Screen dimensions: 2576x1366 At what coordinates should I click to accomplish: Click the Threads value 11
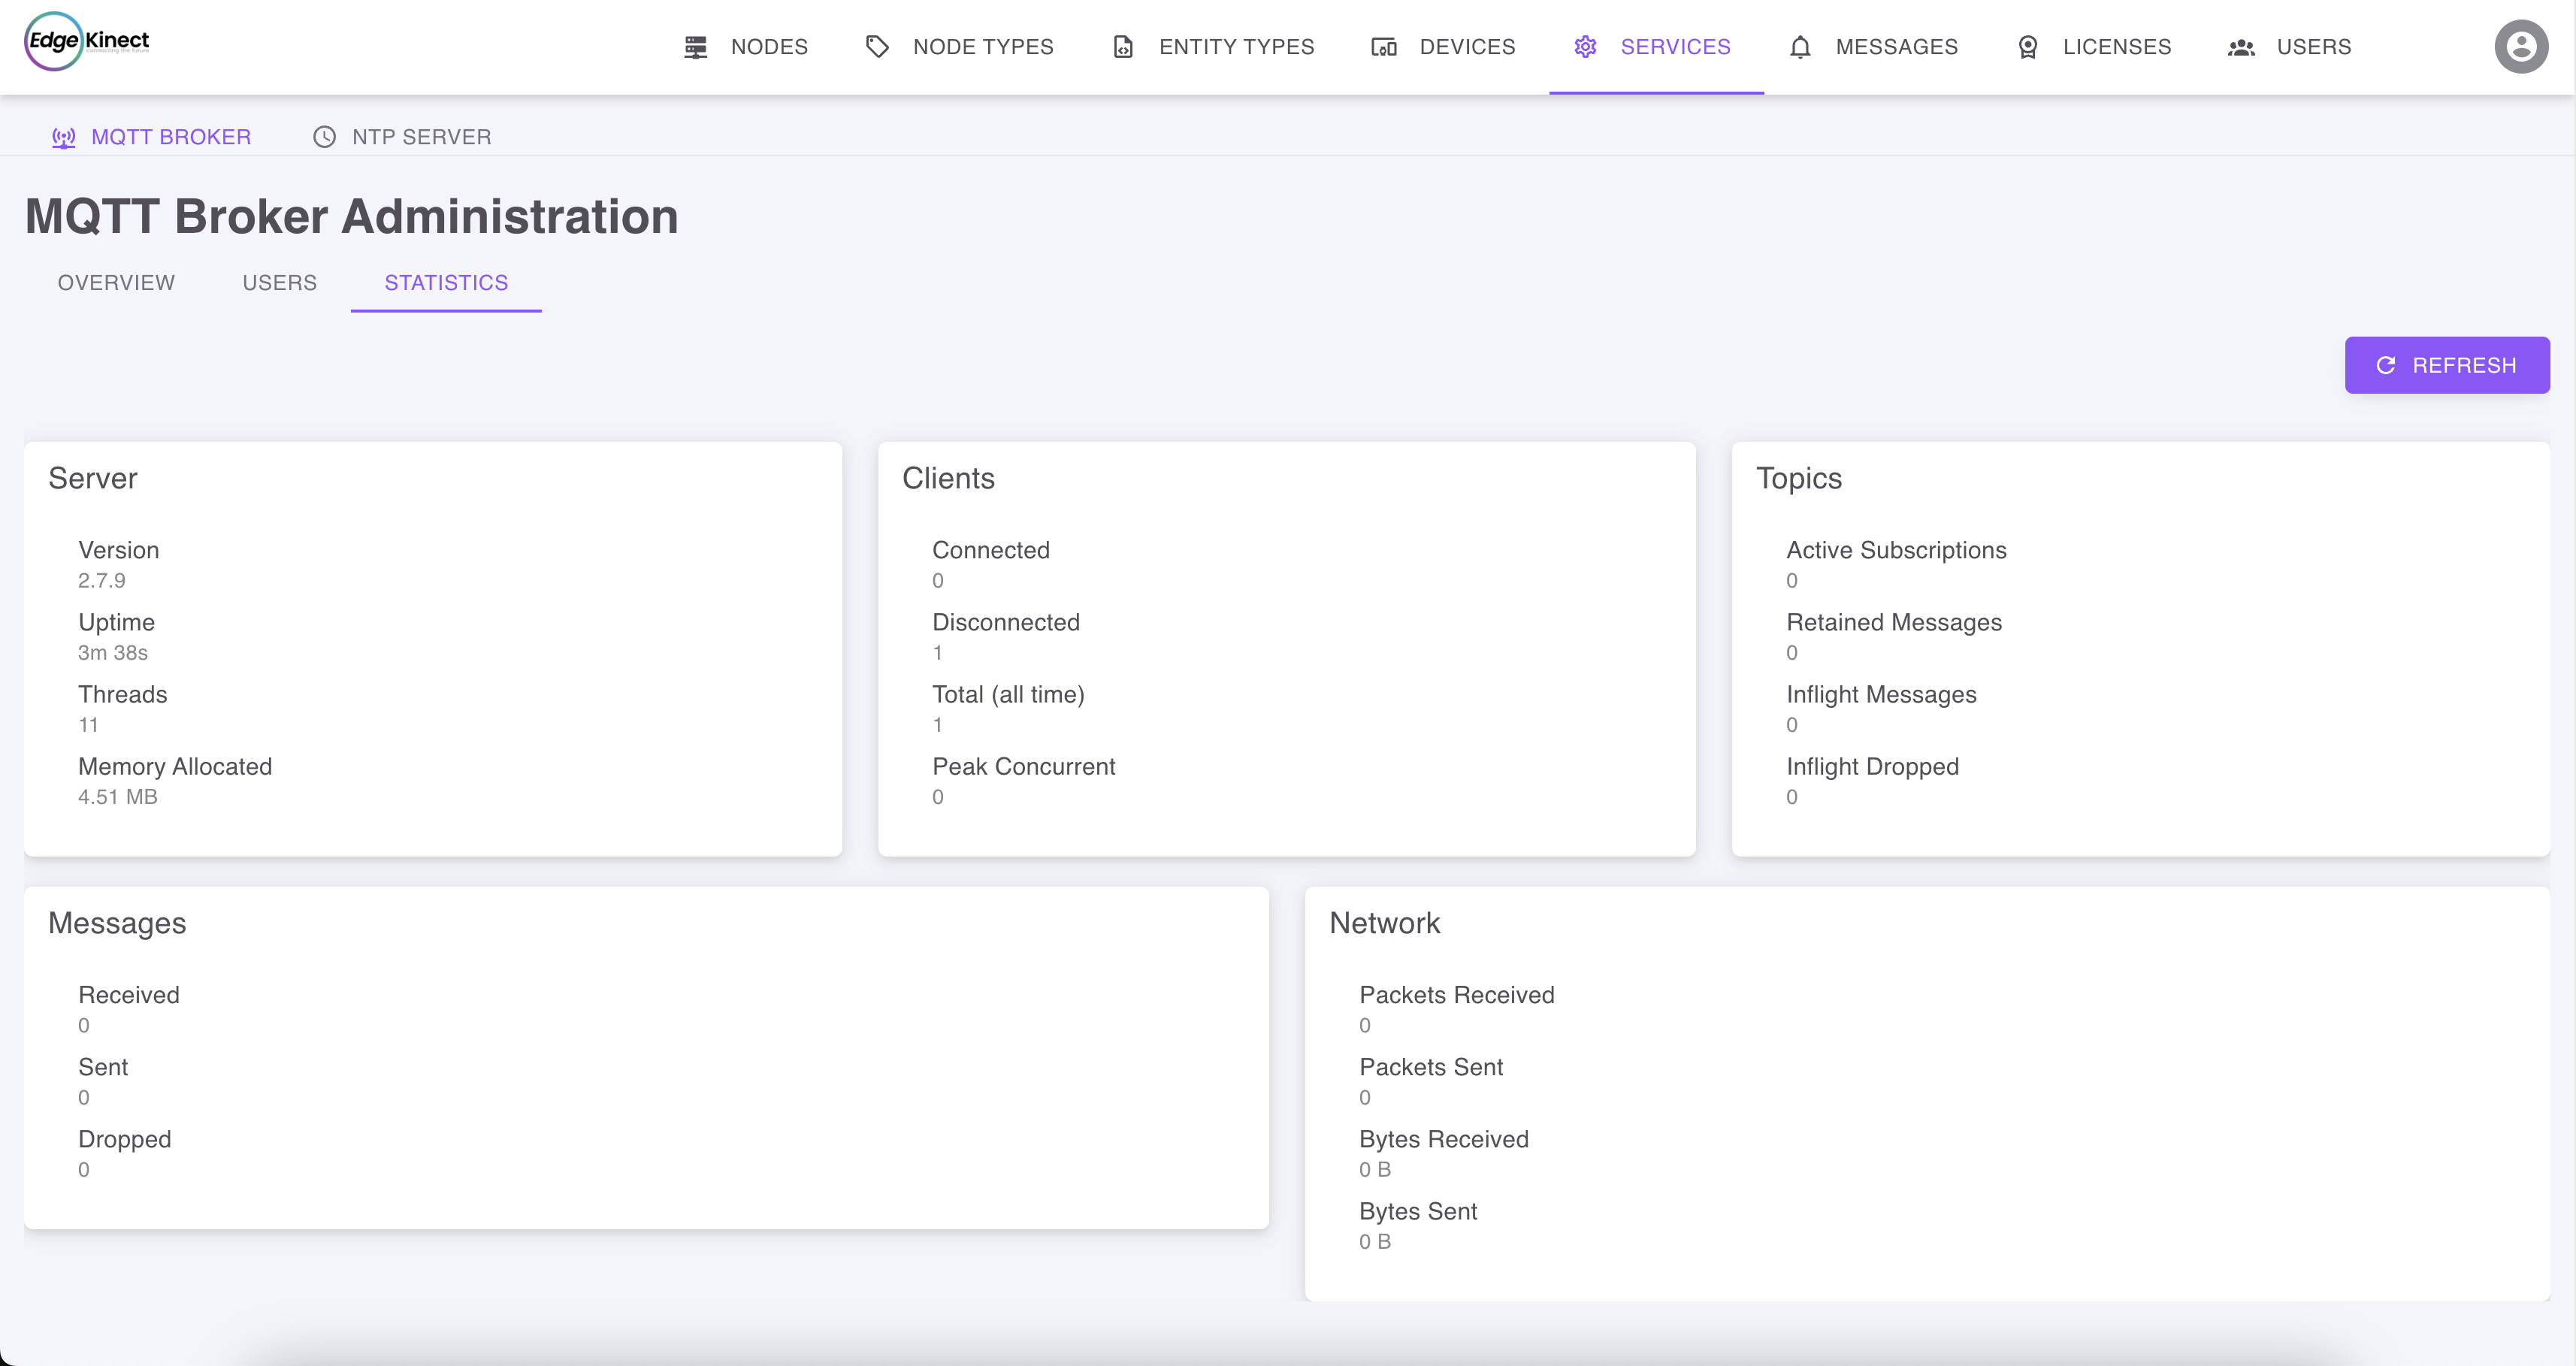tap(88, 724)
